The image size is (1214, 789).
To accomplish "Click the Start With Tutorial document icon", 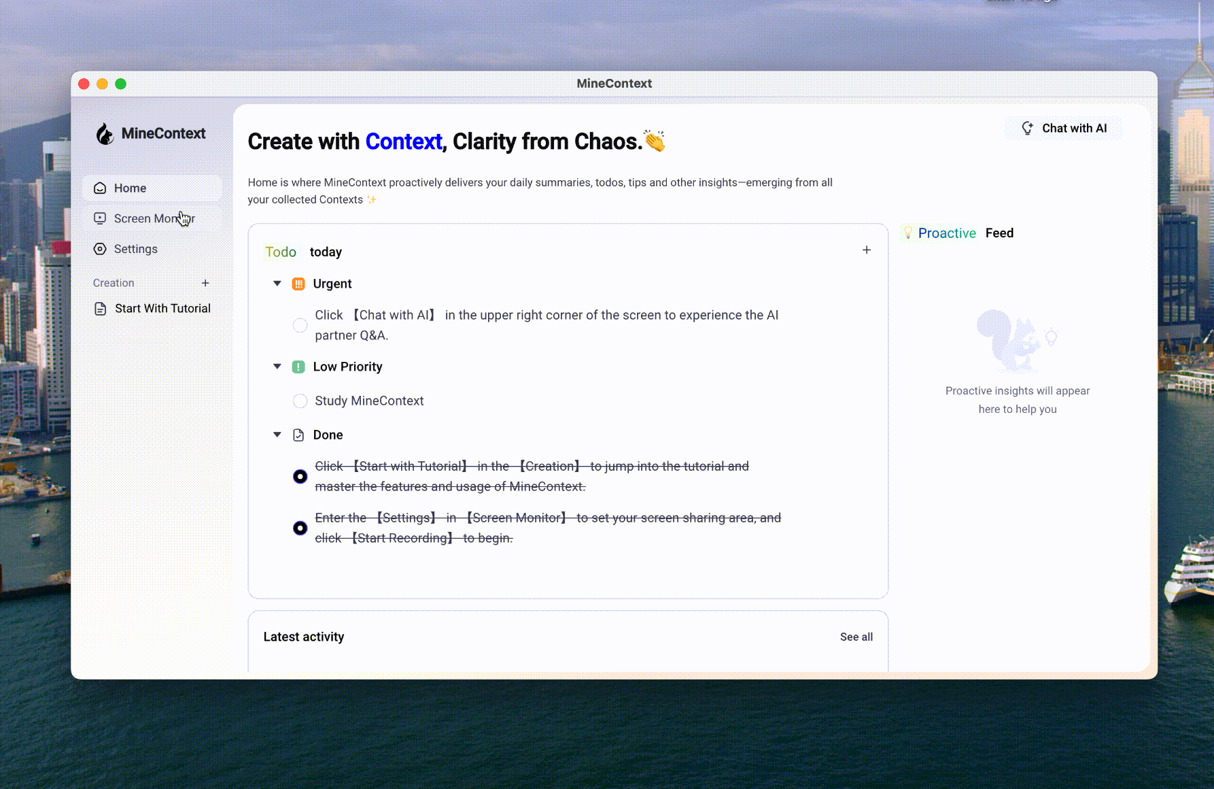I will pyautogui.click(x=101, y=309).
